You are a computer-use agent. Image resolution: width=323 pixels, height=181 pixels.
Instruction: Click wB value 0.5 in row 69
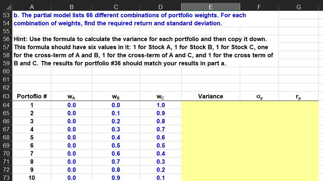[116, 145]
